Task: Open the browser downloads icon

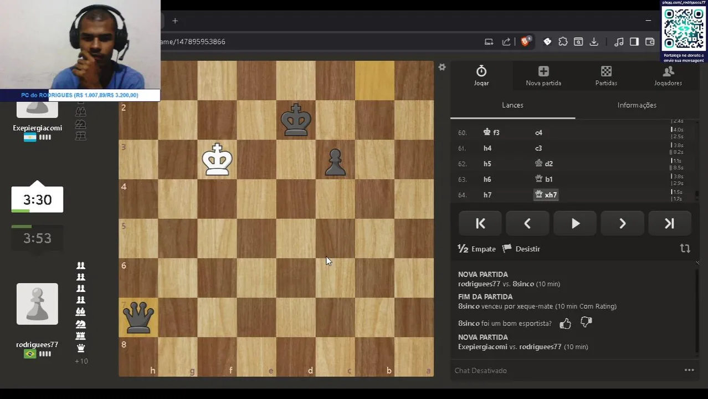Action: (594, 42)
